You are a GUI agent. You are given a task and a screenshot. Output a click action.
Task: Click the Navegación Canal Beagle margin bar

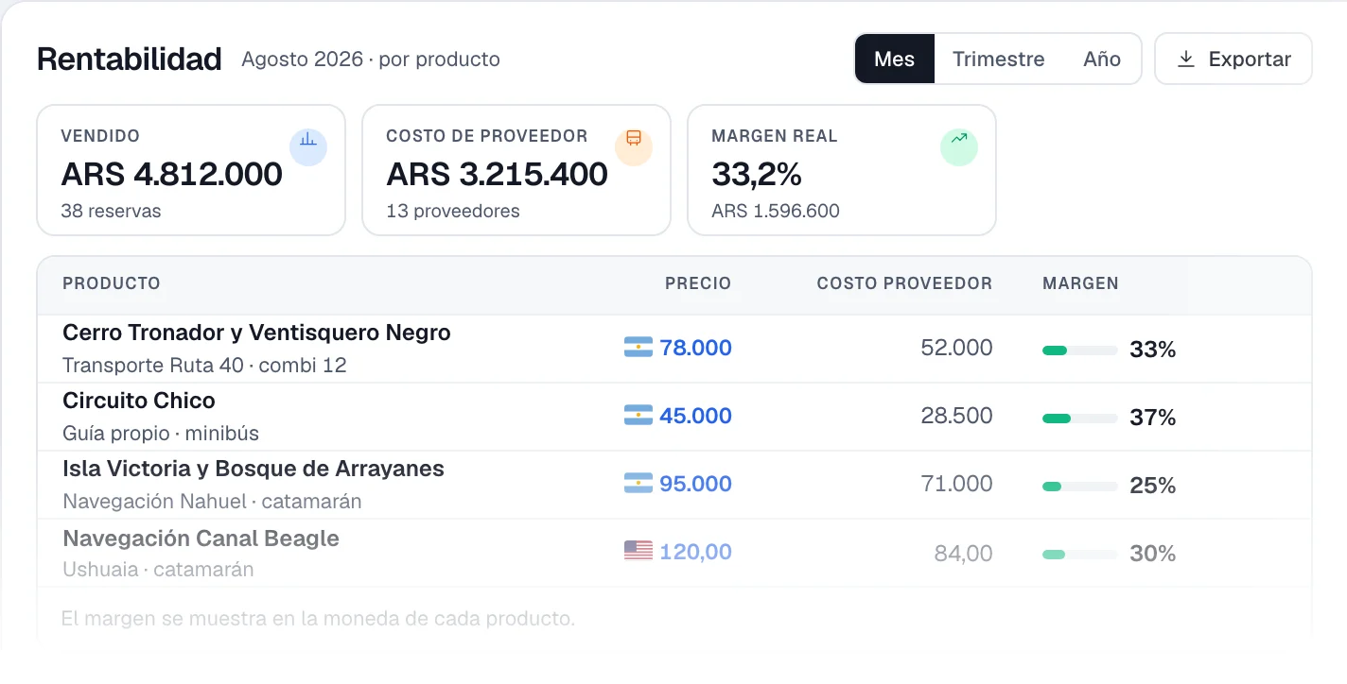point(1080,555)
